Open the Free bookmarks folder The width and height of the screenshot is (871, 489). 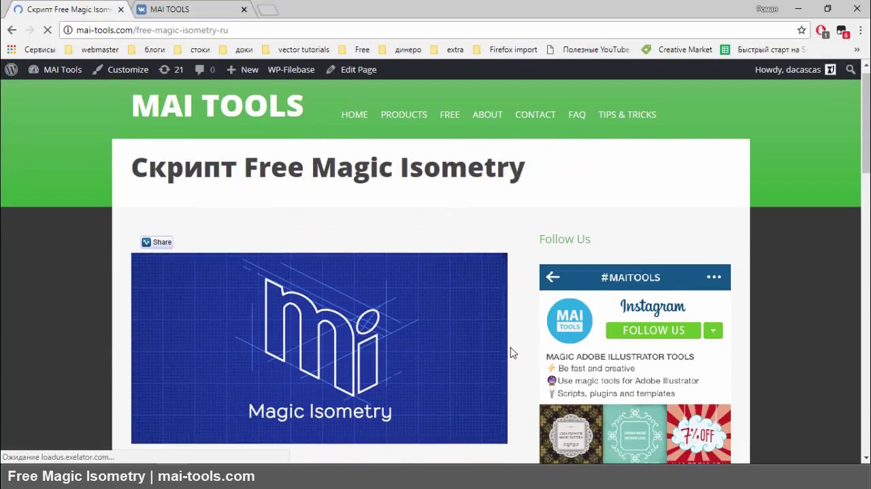click(x=355, y=50)
